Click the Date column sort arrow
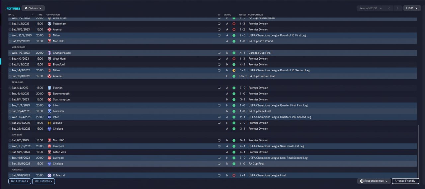 pyautogui.click(x=32, y=15)
